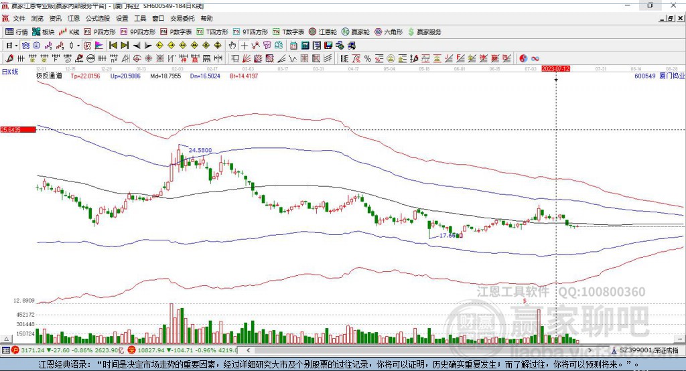Screen dimensions: 686x371
Task: Jump to the first bar with the skip-to-start icon
Action: pyautogui.click(x=113, y=46)
